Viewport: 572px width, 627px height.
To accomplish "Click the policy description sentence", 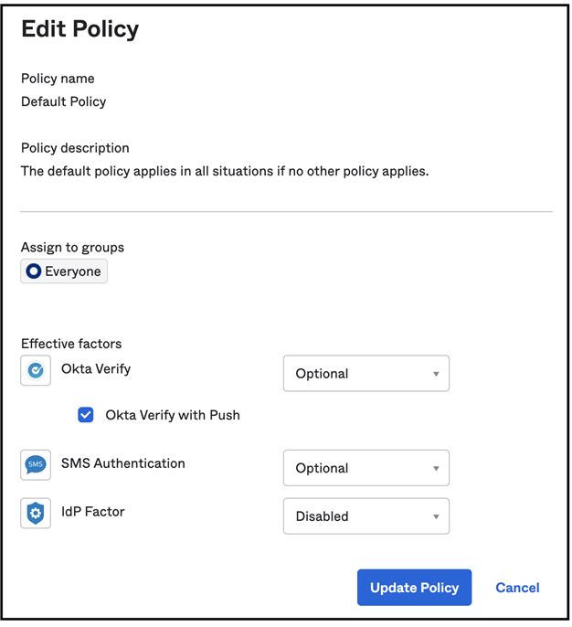I will pos(225,171).
